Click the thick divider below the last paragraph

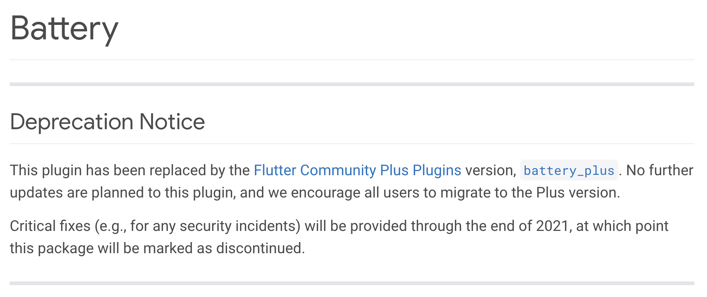[352, 283]
